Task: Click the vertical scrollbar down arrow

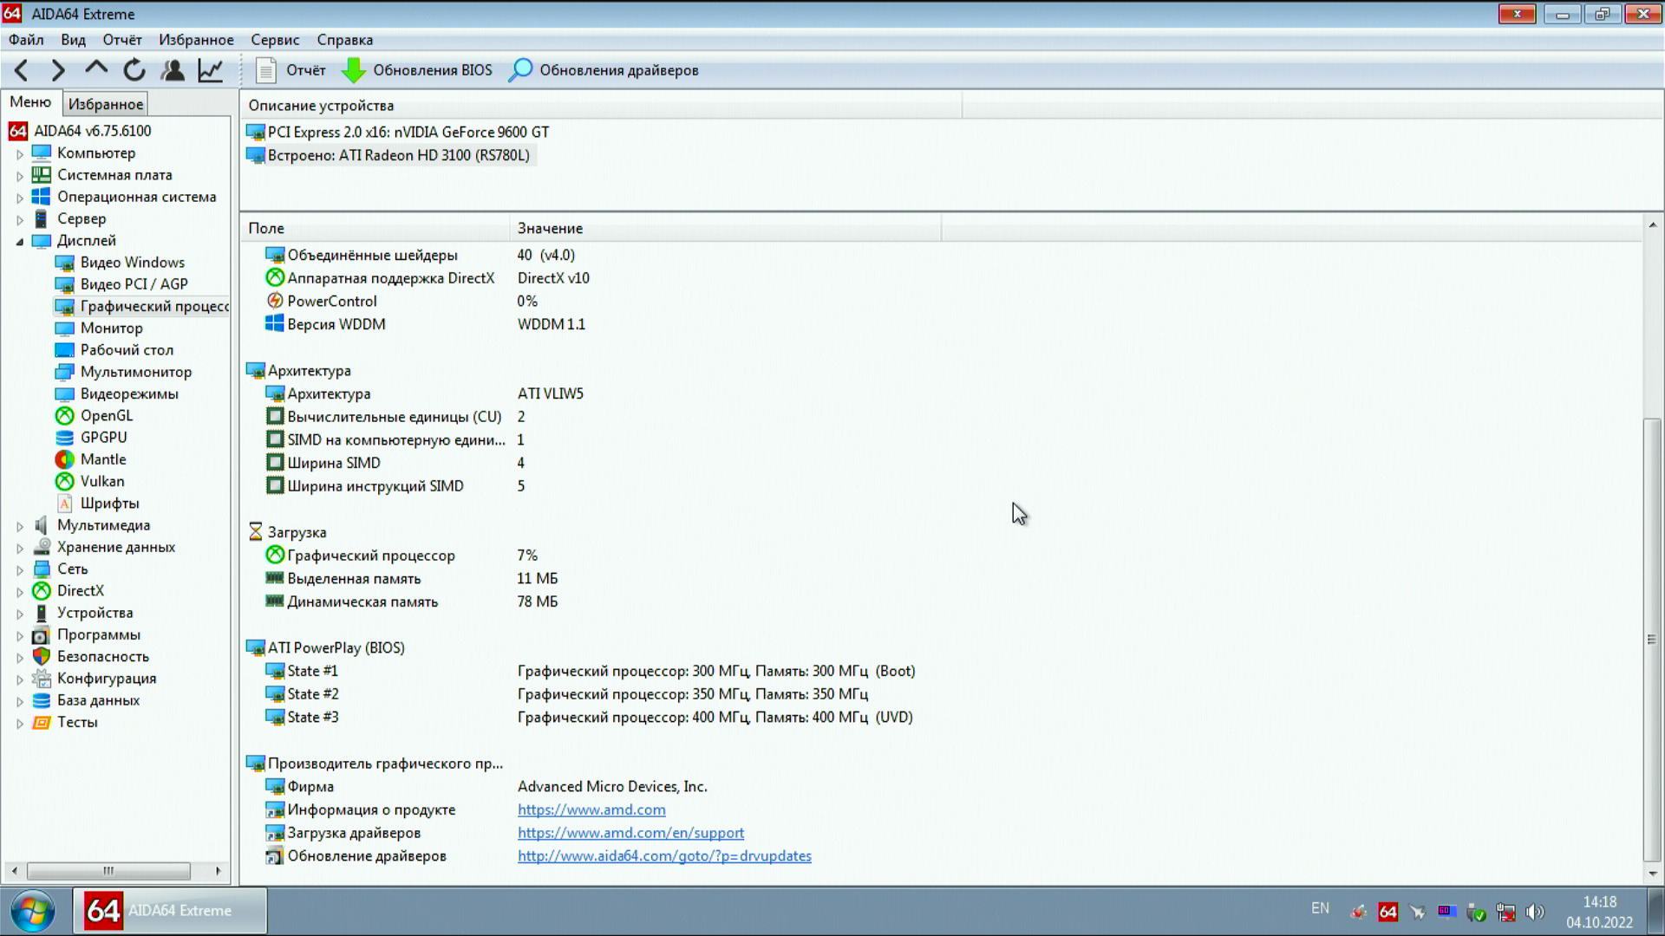Action: tap(1653, 874)
